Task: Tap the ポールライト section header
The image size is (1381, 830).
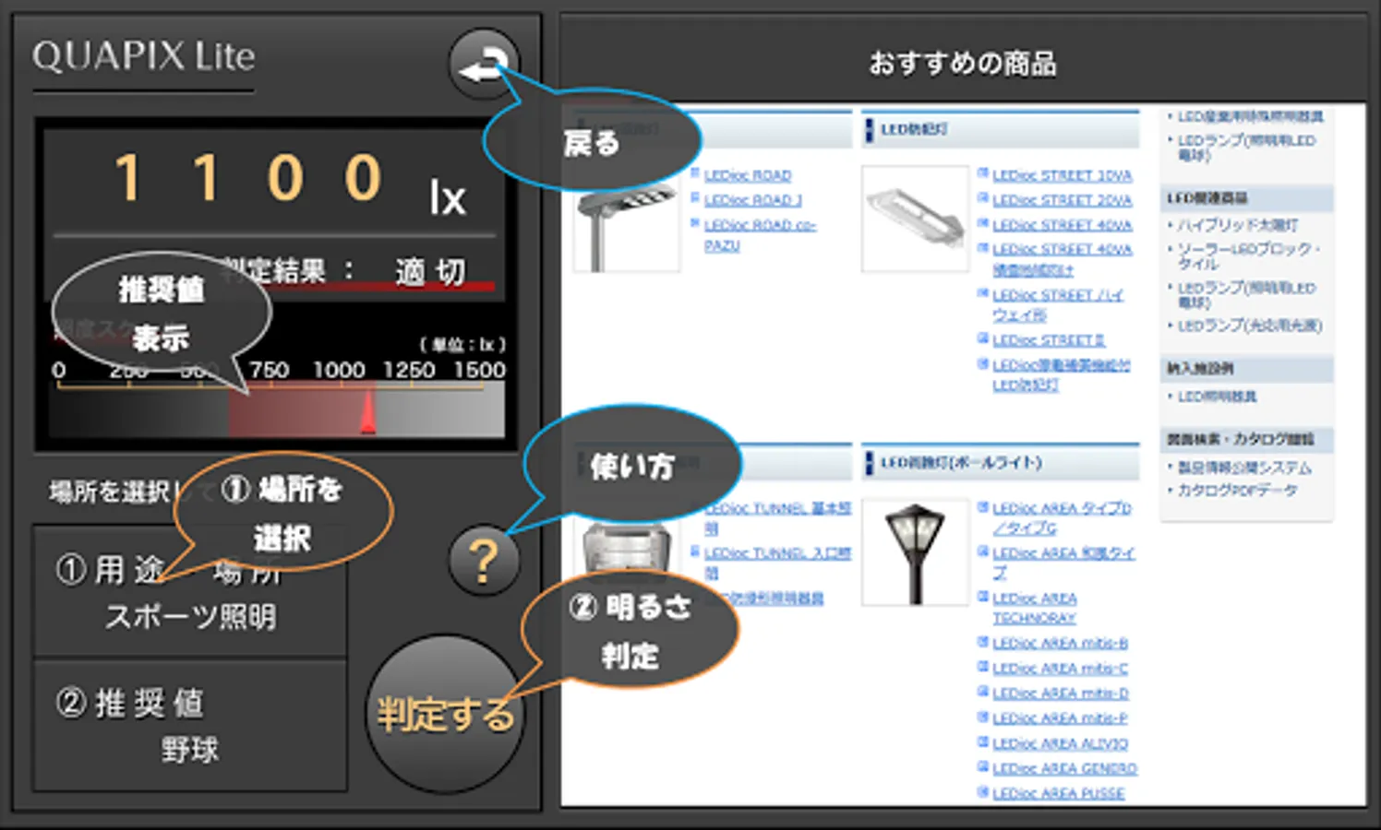Action: point(1001,462)
